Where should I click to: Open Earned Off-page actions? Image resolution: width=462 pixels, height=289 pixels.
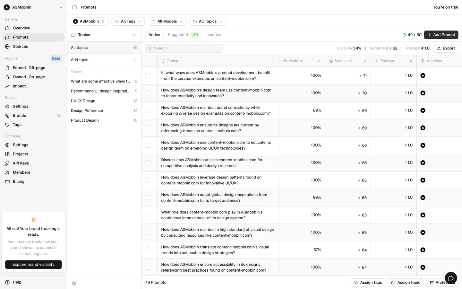point(33,68)
